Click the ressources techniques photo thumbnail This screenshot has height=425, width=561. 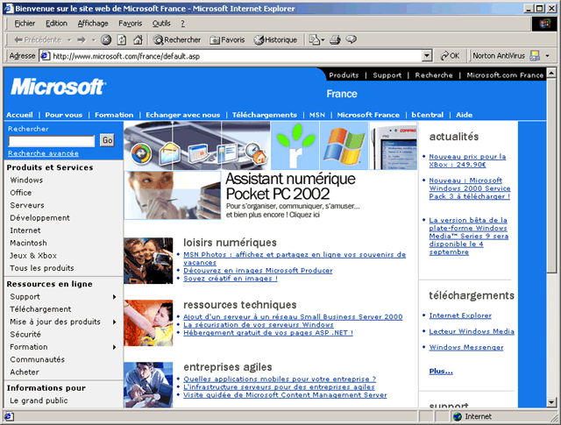[x=148, y=323]
